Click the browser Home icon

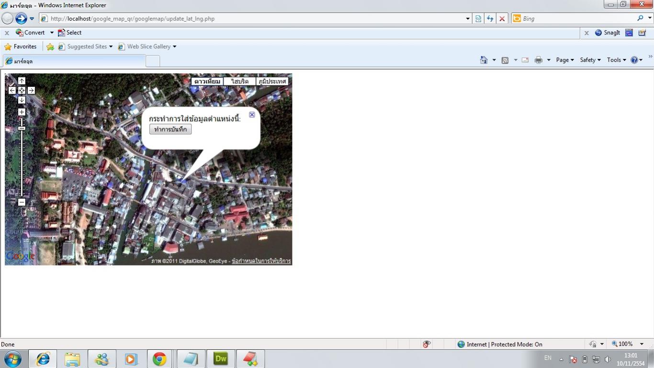point(484,60)
